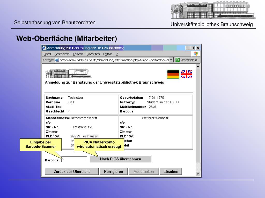Click the scrollbar down arrow
265x198 pixels.
click(198, 174)
